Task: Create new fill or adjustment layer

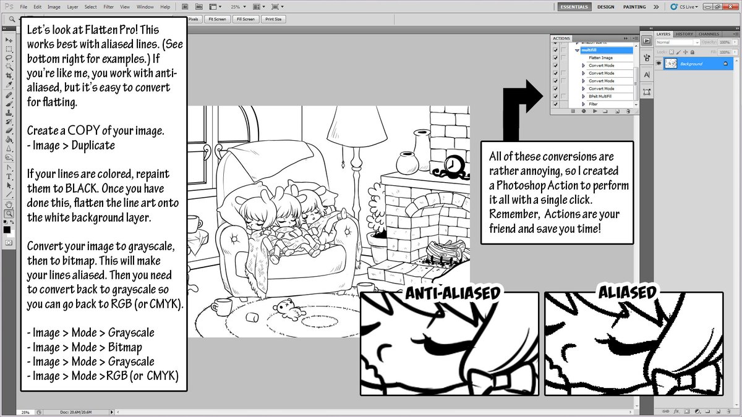Action: click(x=697, y=411)
